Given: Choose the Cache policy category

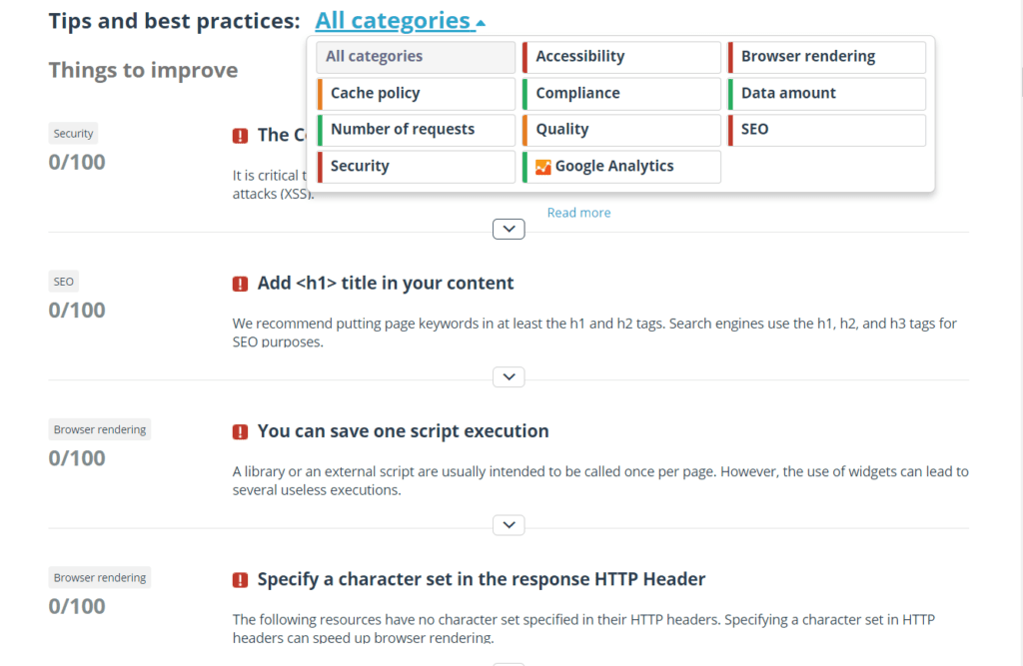Looking at the screenshot, I should click(417, 93).
